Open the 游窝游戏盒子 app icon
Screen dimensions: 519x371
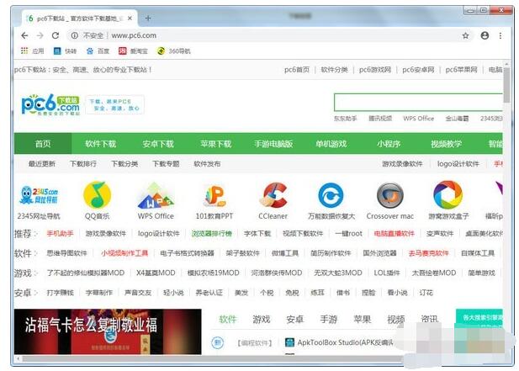(448, 195)
